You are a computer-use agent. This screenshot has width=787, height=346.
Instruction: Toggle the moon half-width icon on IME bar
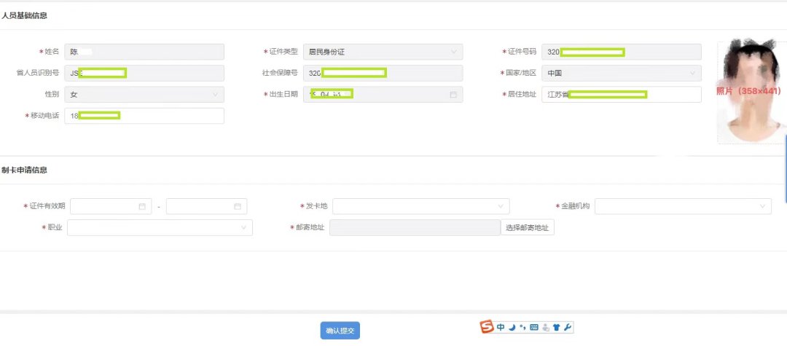coord(512,327)
